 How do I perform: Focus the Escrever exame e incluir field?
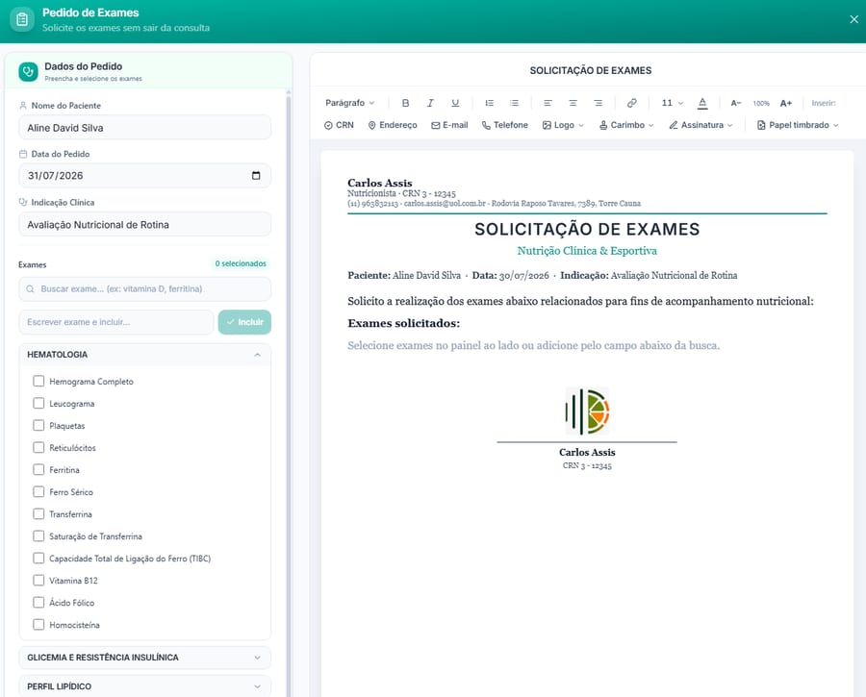(x=116, y=322)
